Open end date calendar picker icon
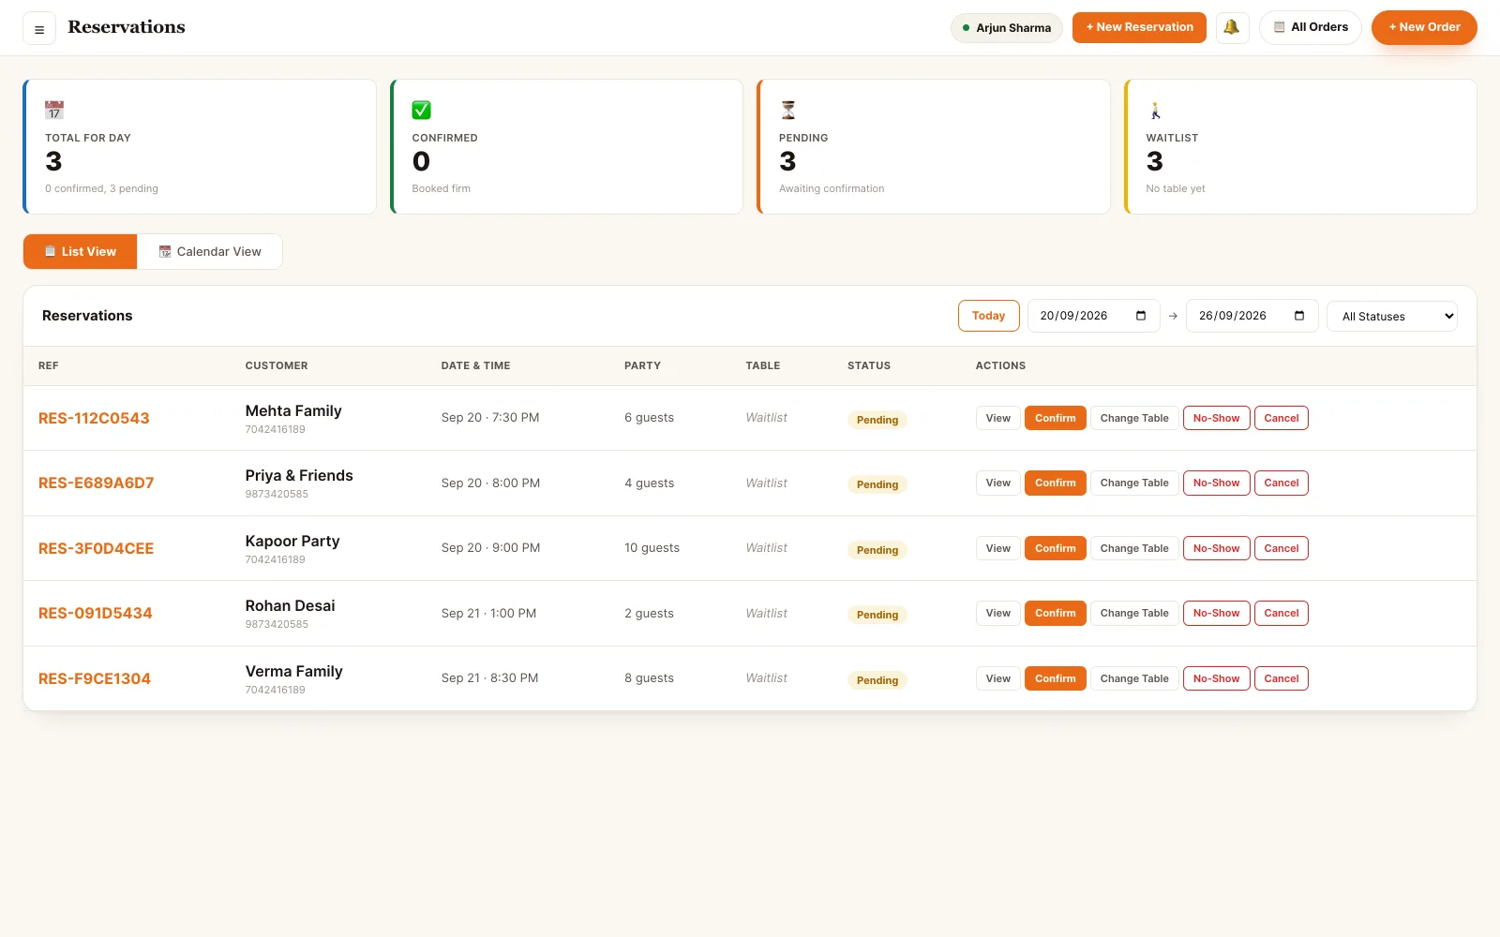 click(1299, 316)
